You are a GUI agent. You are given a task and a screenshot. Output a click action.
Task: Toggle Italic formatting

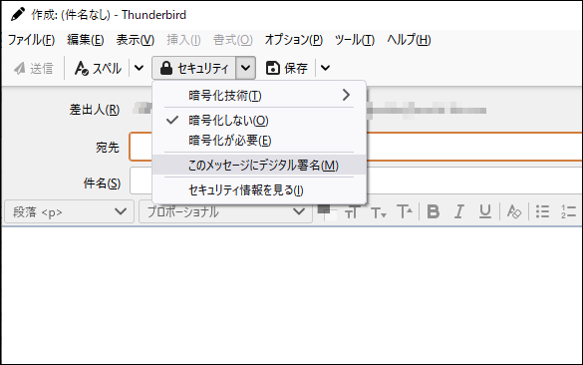click(x=459, y=211)
